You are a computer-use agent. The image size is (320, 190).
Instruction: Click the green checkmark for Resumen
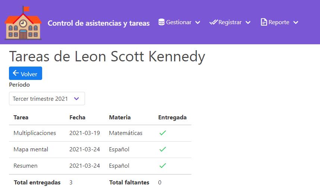coord(162,166)
